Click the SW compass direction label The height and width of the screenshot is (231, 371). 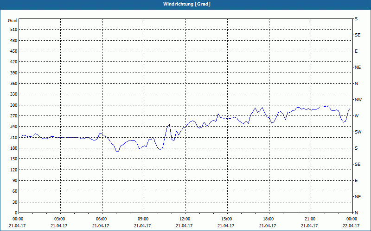click(x=358, y=132)
